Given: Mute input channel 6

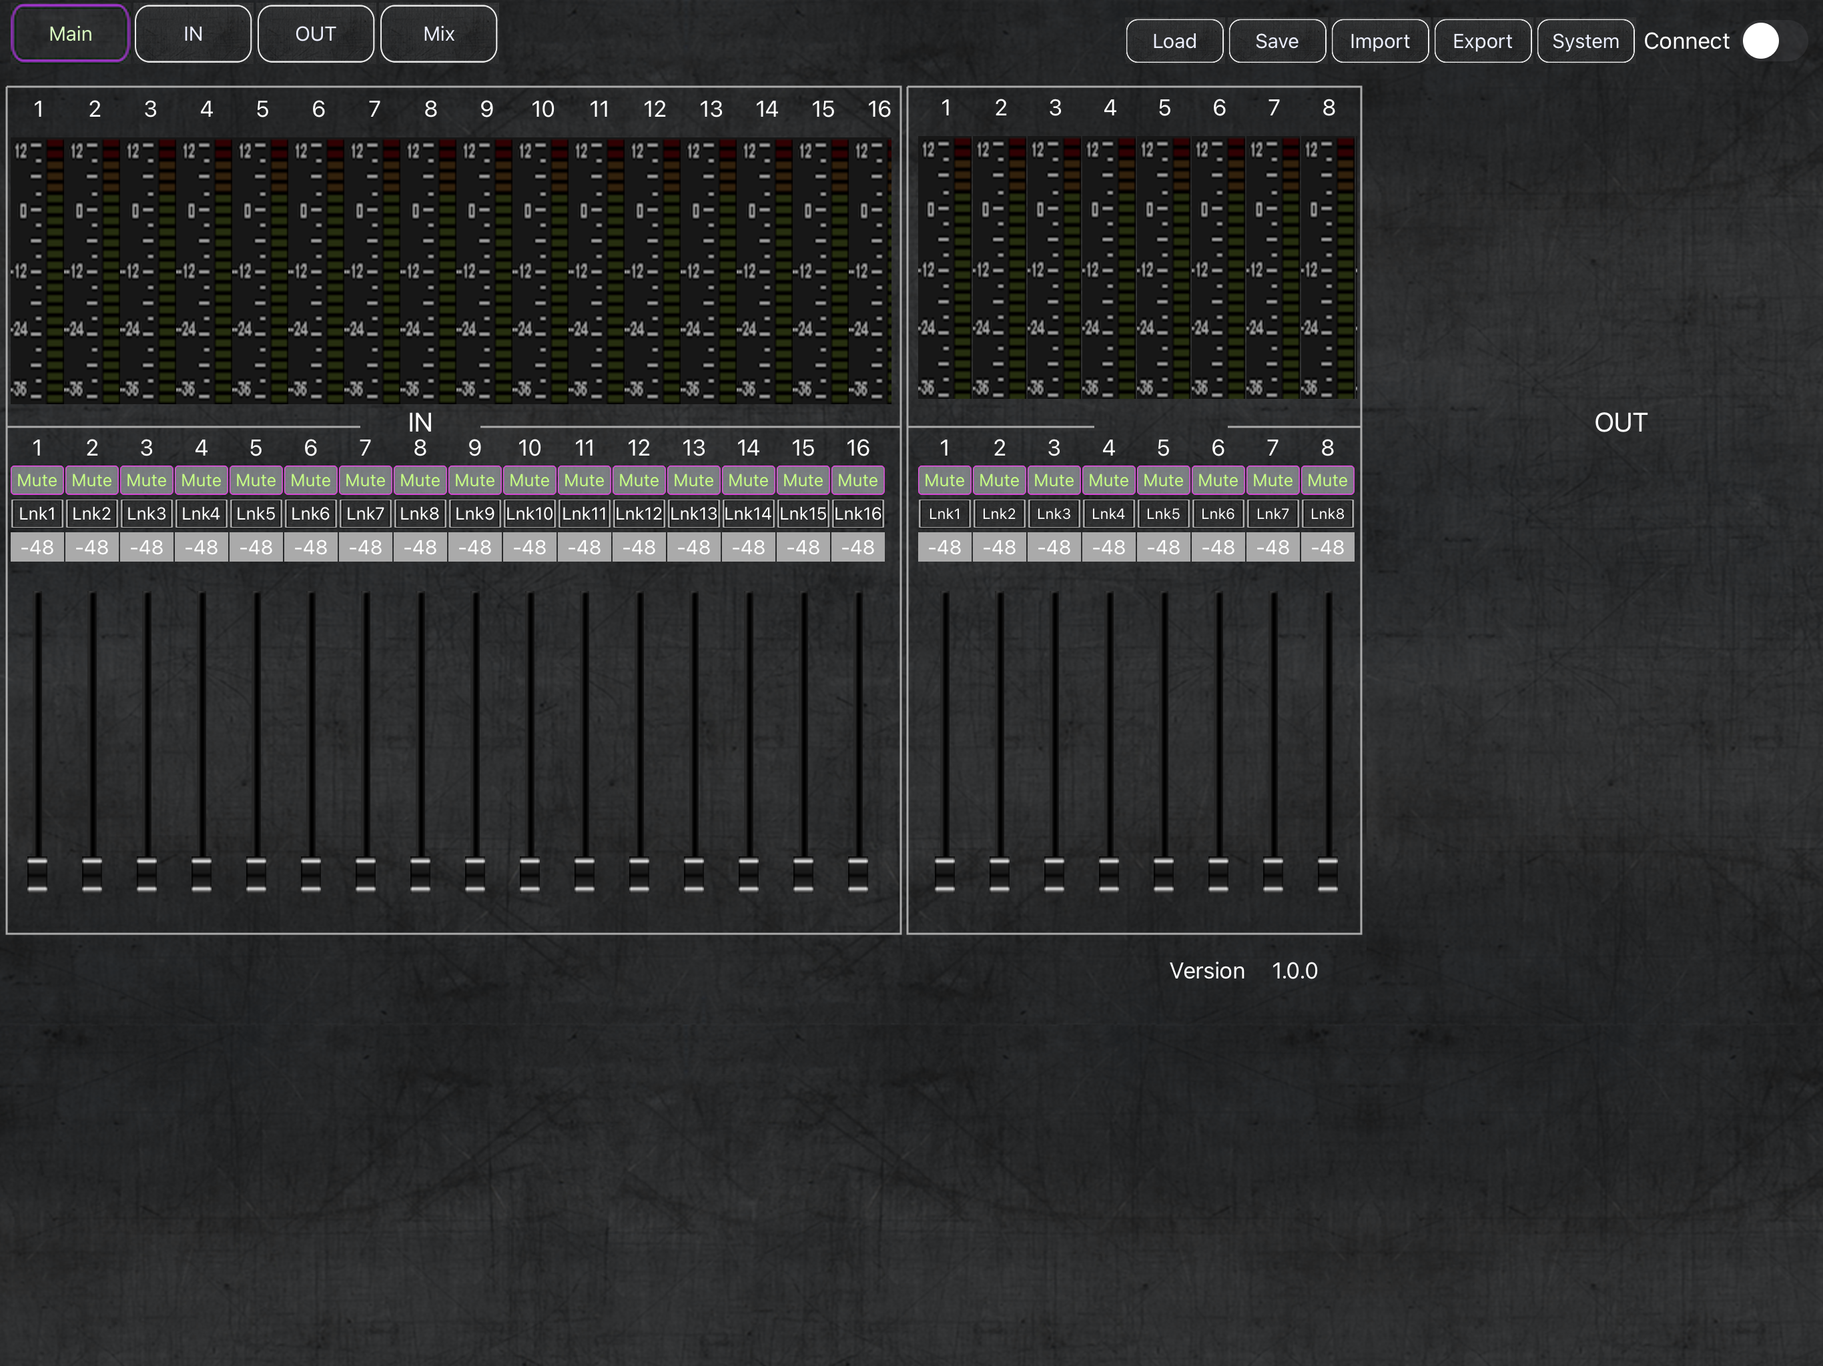Looking at the screenshot, I should (311, 480).
